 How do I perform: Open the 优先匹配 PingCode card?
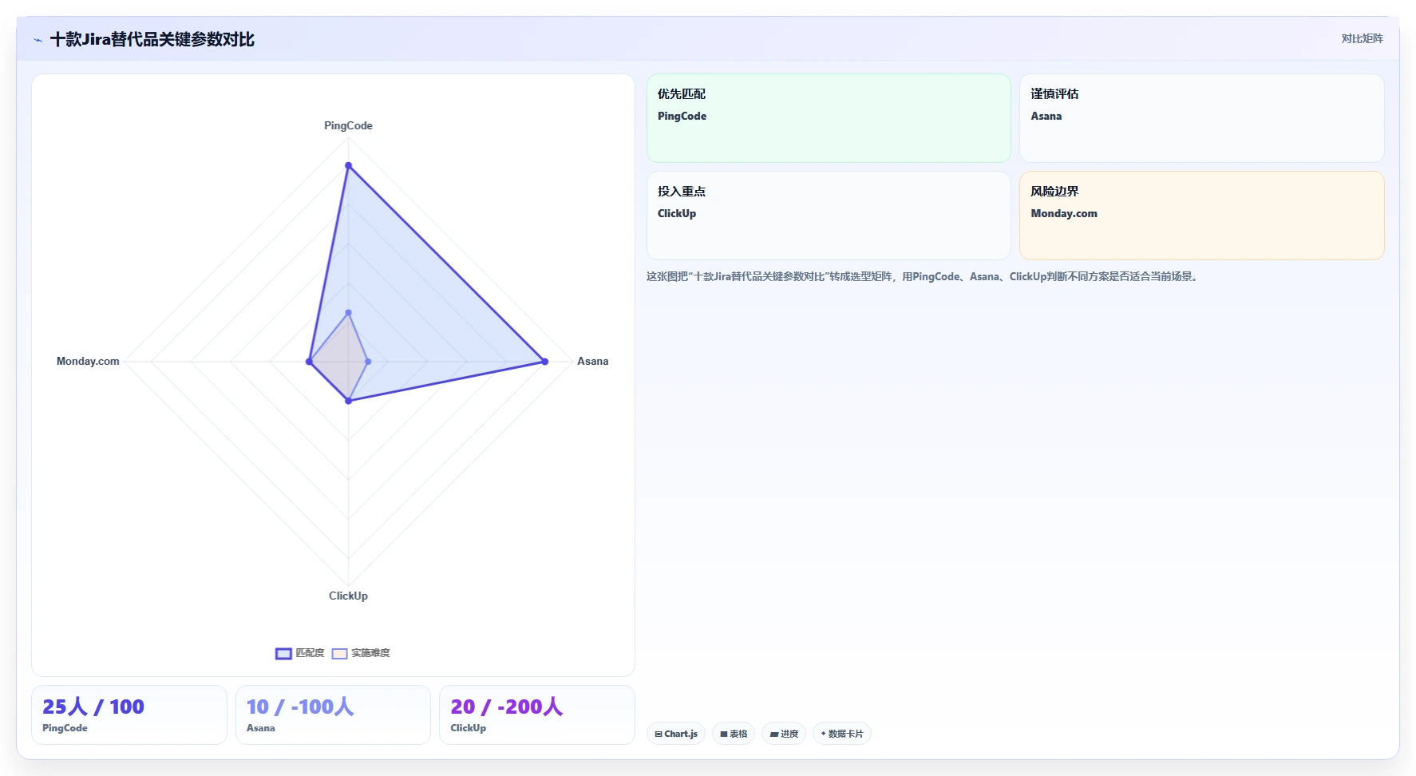[x=829, y=118]
